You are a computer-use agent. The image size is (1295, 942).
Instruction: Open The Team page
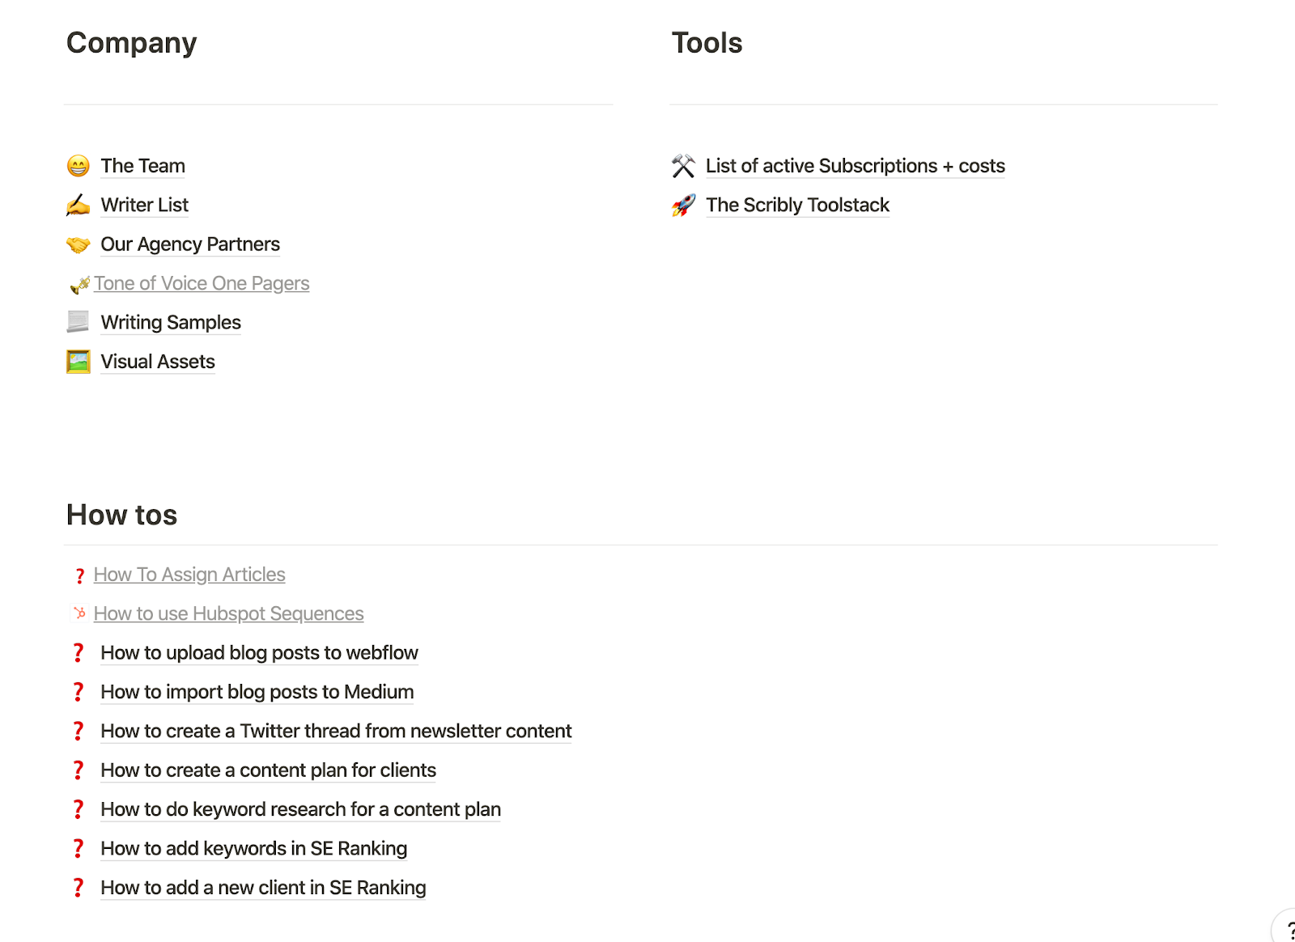pos(142,166)
